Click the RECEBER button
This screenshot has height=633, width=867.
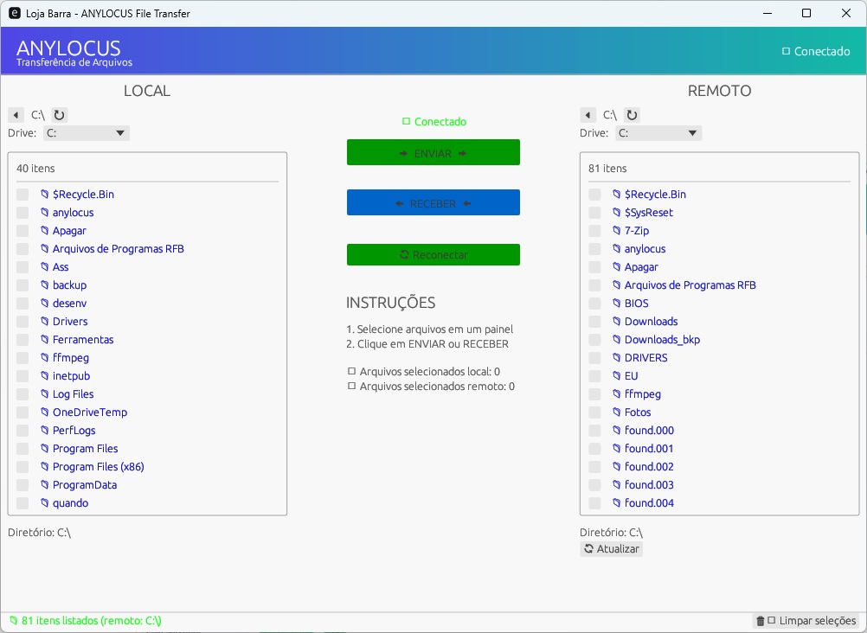click(433, 202)
